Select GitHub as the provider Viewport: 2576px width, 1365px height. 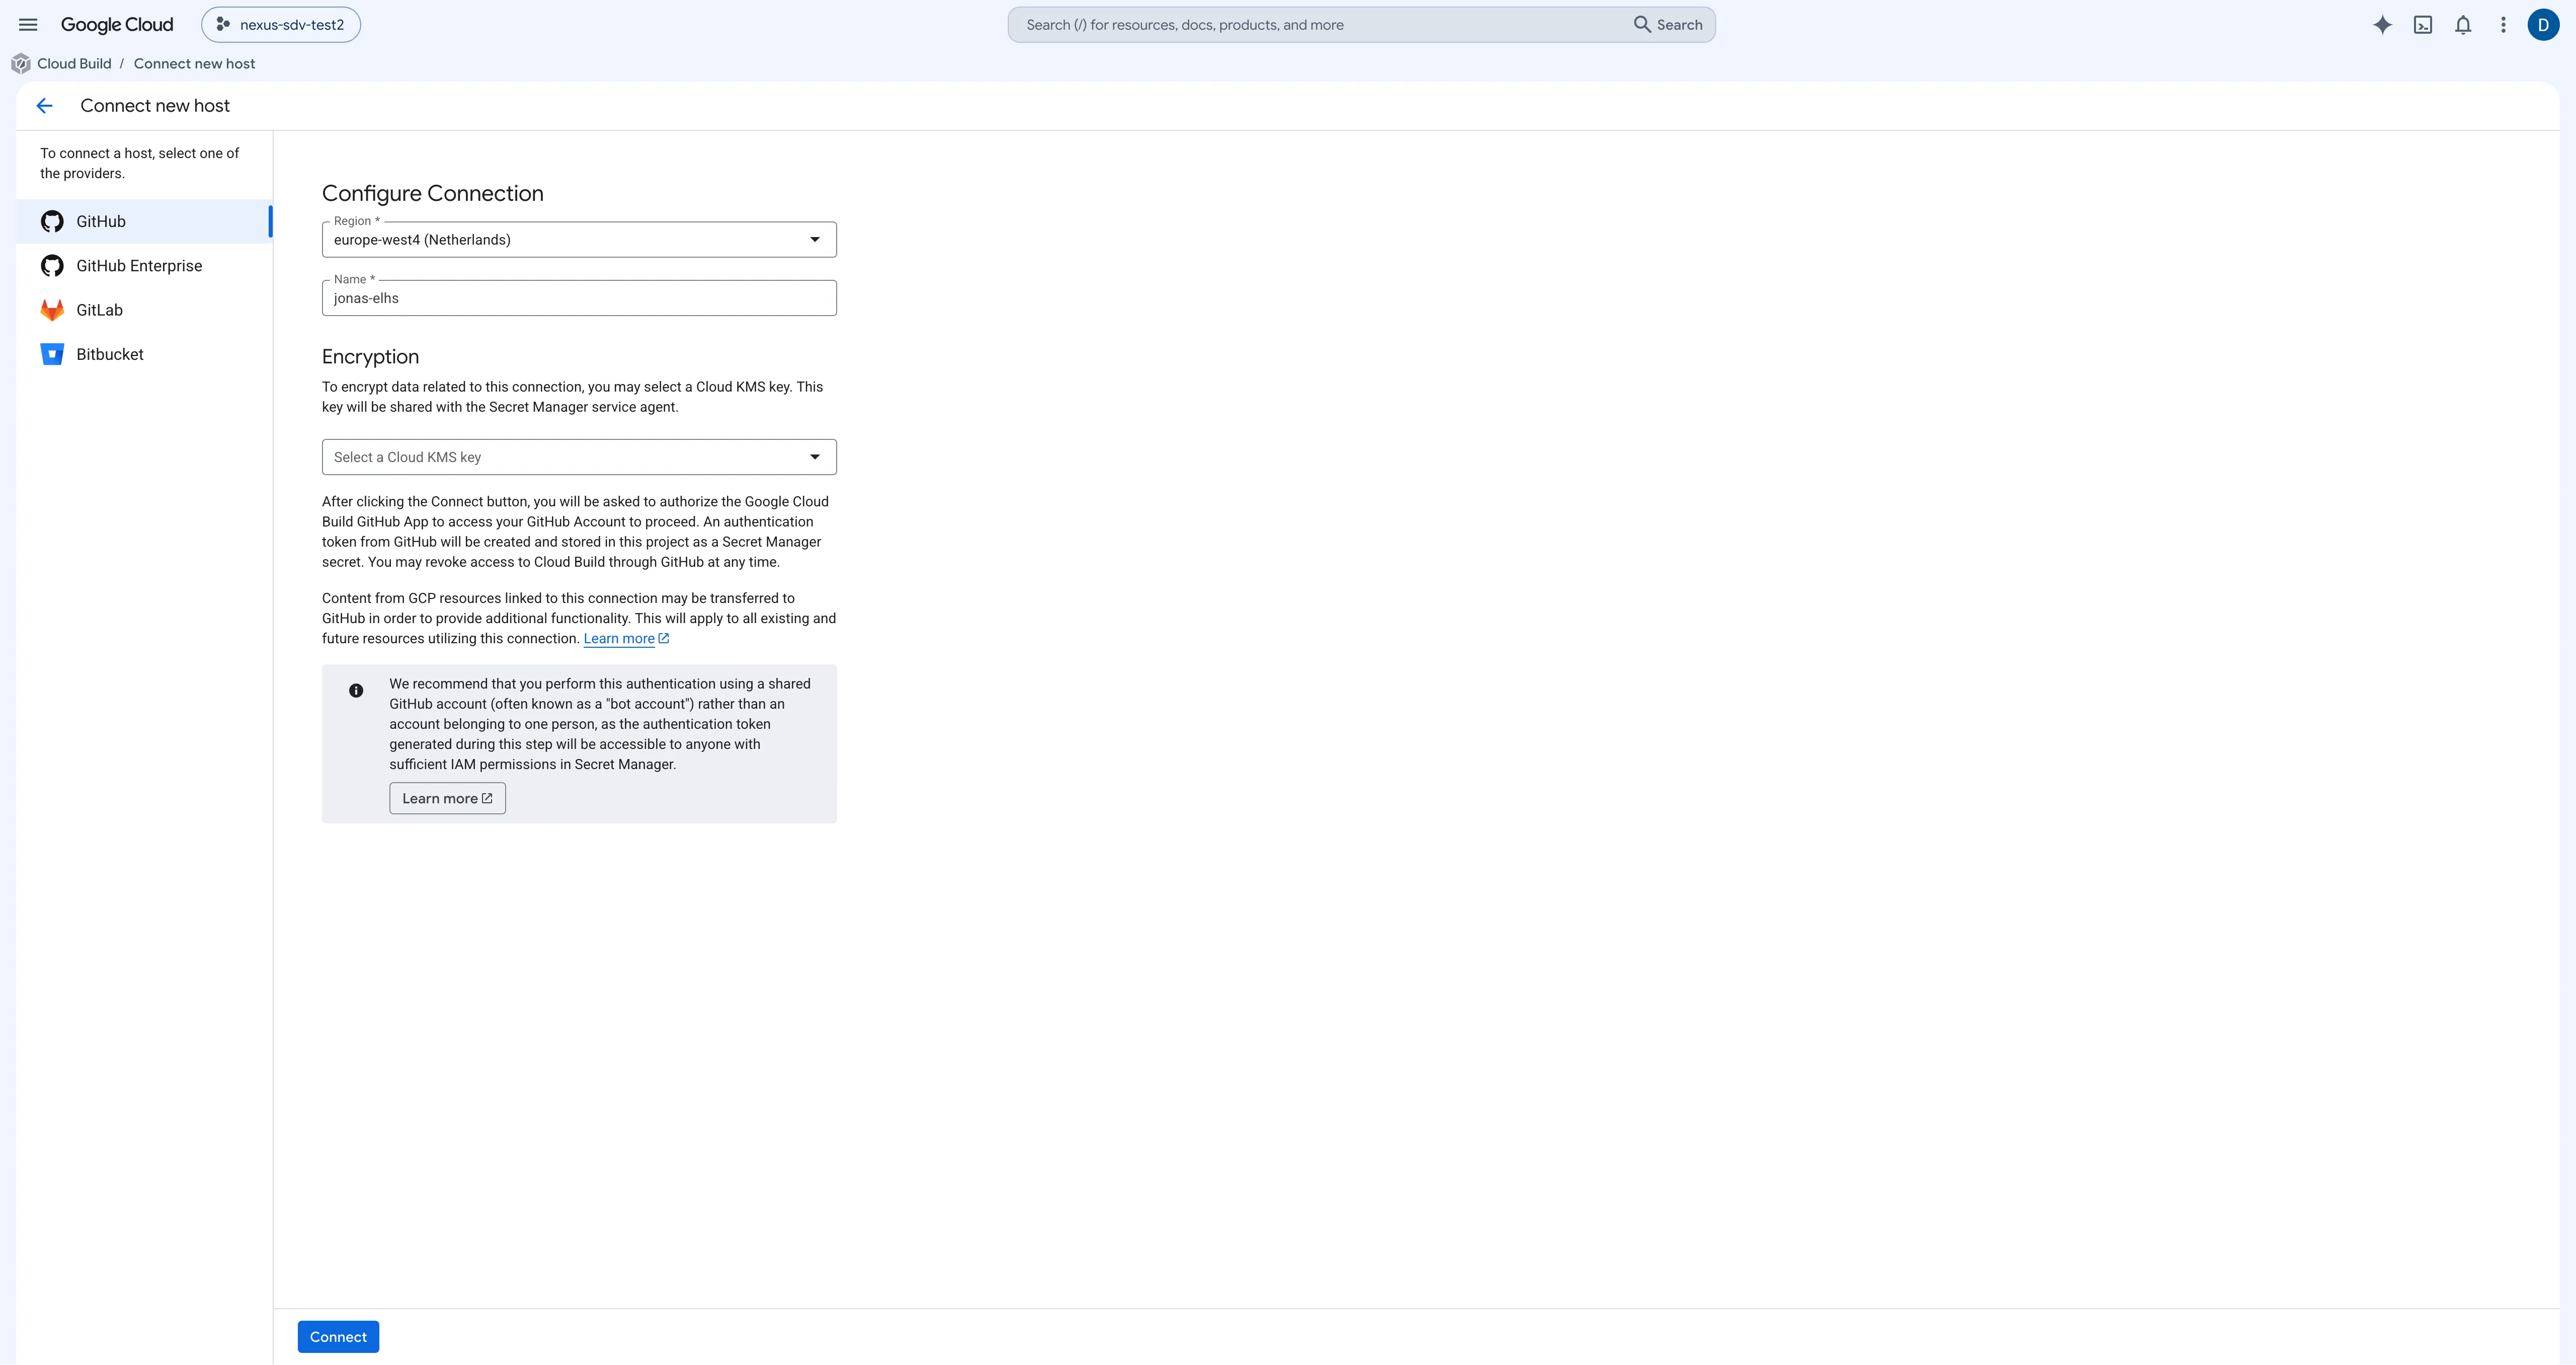pyautogui.click(x=144, y=221)
